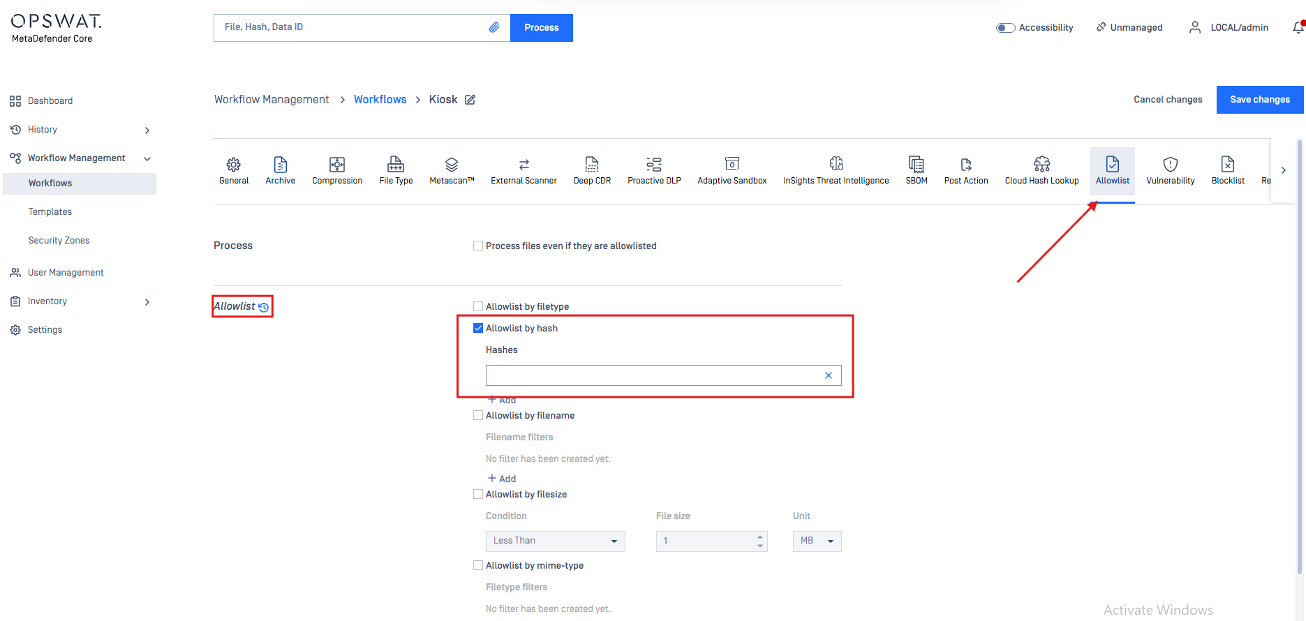Open the Vulnerability tab
The height and width of the screenshot is (621, 1306).
tap(1171, 171)
